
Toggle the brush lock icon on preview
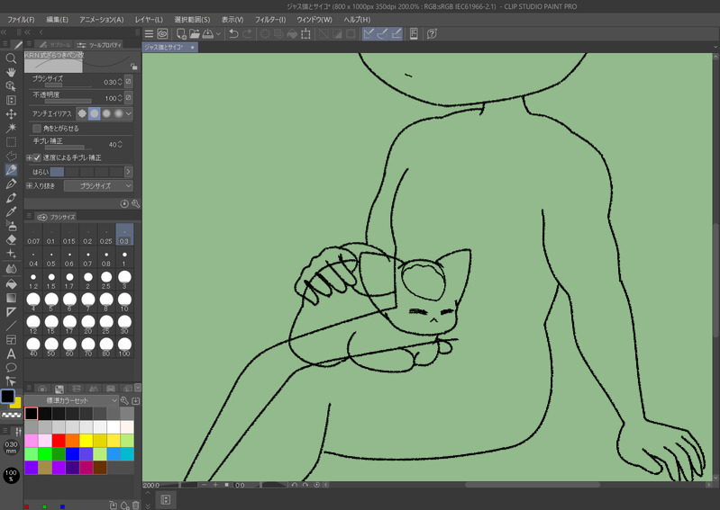[133, 67]
